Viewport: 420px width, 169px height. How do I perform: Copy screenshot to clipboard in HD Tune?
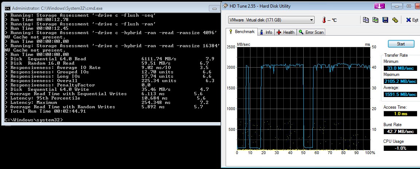tap(375, 20)
